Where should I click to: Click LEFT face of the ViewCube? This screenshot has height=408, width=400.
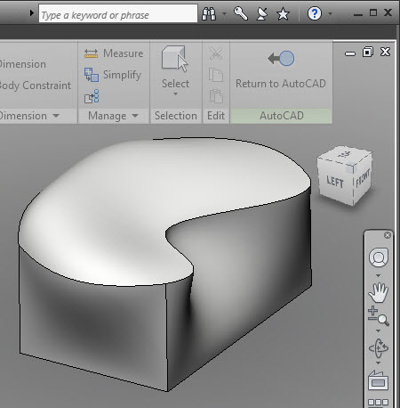click(x=335, y=182)
